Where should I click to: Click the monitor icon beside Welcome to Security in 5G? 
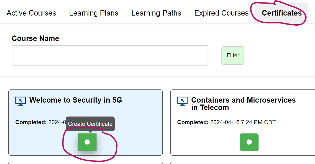[20, 101]
